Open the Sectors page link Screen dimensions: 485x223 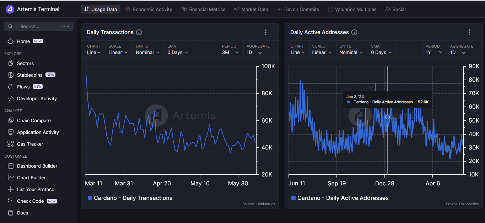(x=25, y=63)
